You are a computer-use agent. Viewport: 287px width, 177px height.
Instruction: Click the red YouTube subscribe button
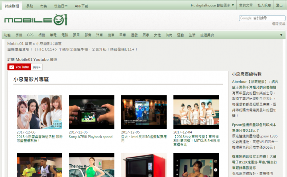19,67
